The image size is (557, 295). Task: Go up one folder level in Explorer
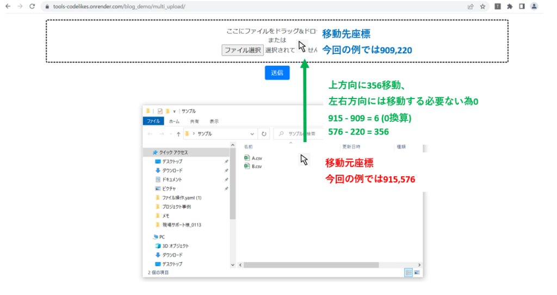click(x=178, y=133)
